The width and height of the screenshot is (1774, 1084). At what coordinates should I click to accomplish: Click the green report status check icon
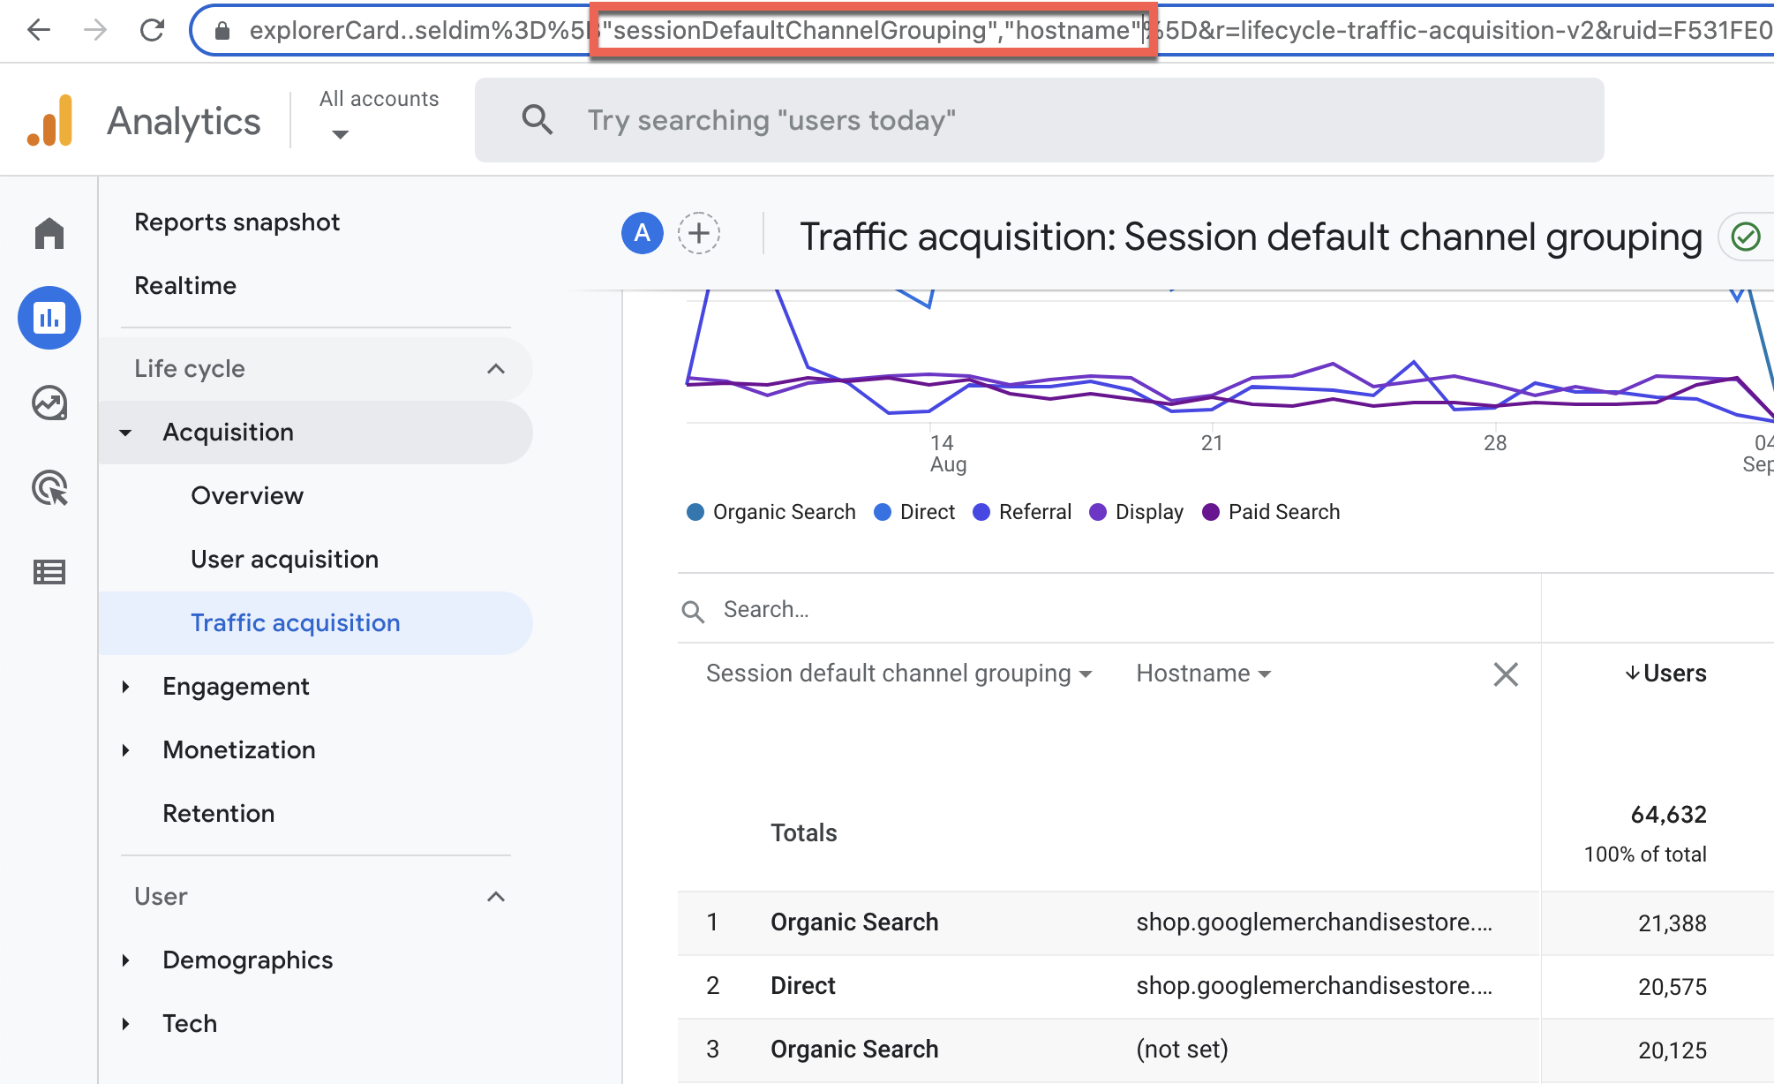pos(1746,237)
